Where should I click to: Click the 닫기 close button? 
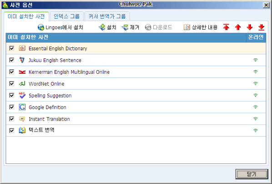pos(252,174)
